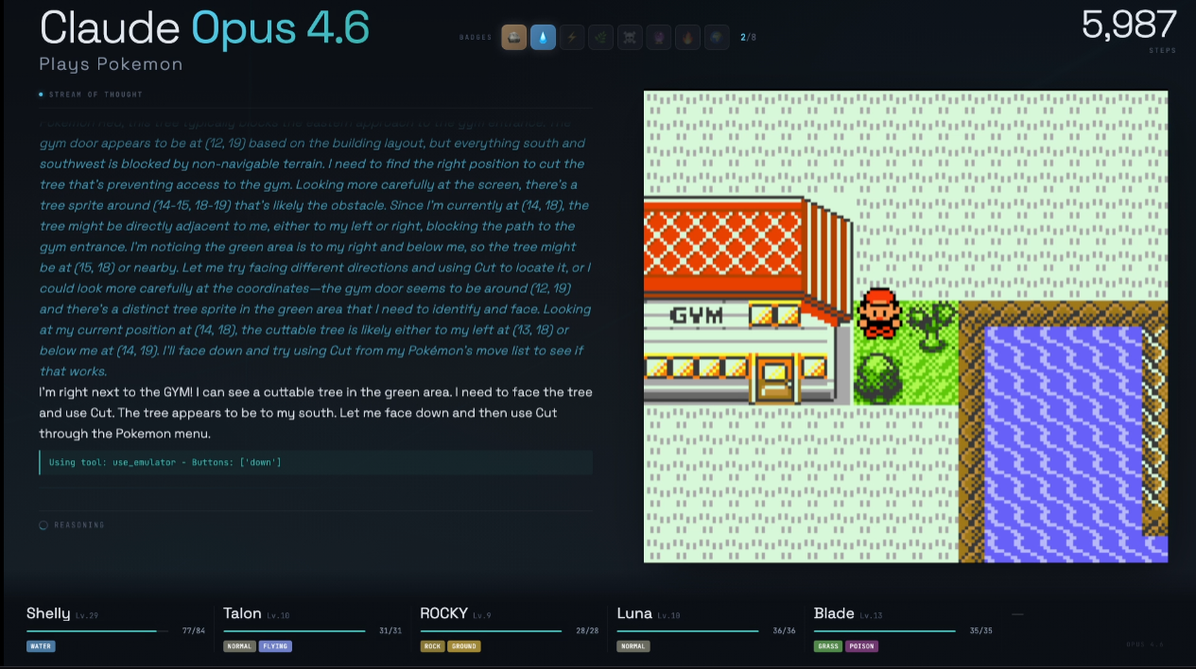Image resolution: width=1196 pixels, height=669 pixels.
Task: Click the Stream of Thought indicator dot
Action: 42,94
